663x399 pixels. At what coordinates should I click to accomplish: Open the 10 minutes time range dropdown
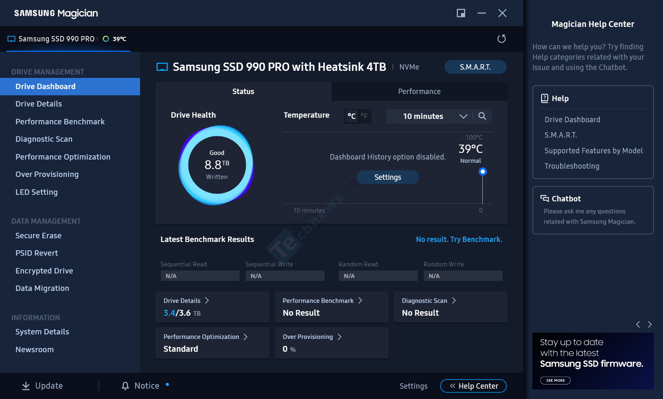(429, 116)
